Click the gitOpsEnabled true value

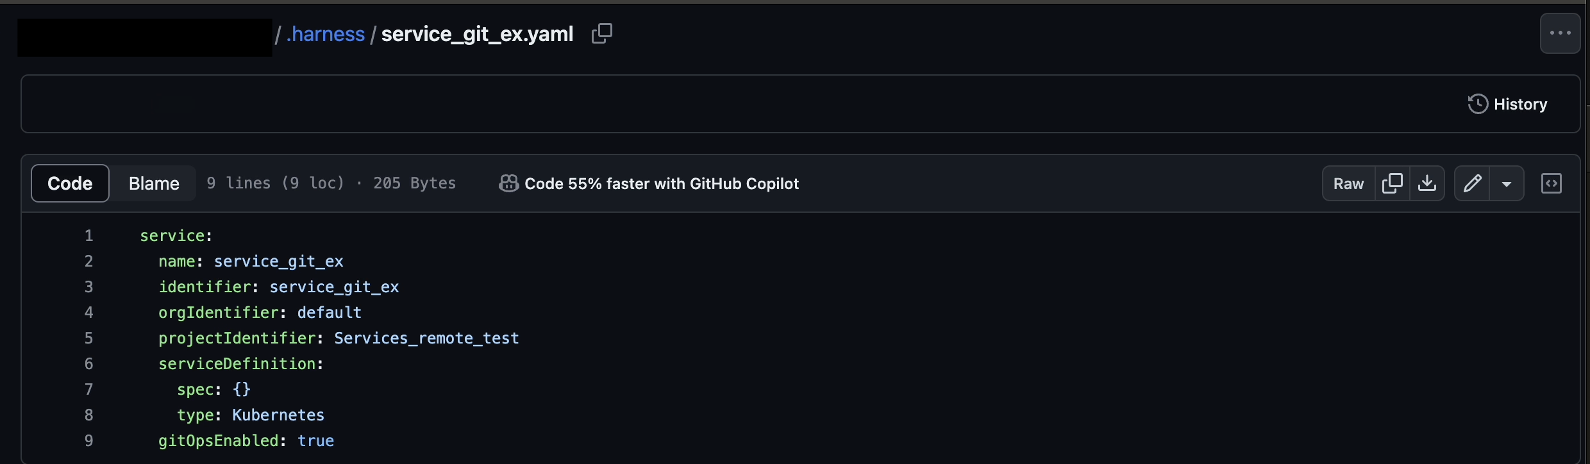(x=315, y=441)
